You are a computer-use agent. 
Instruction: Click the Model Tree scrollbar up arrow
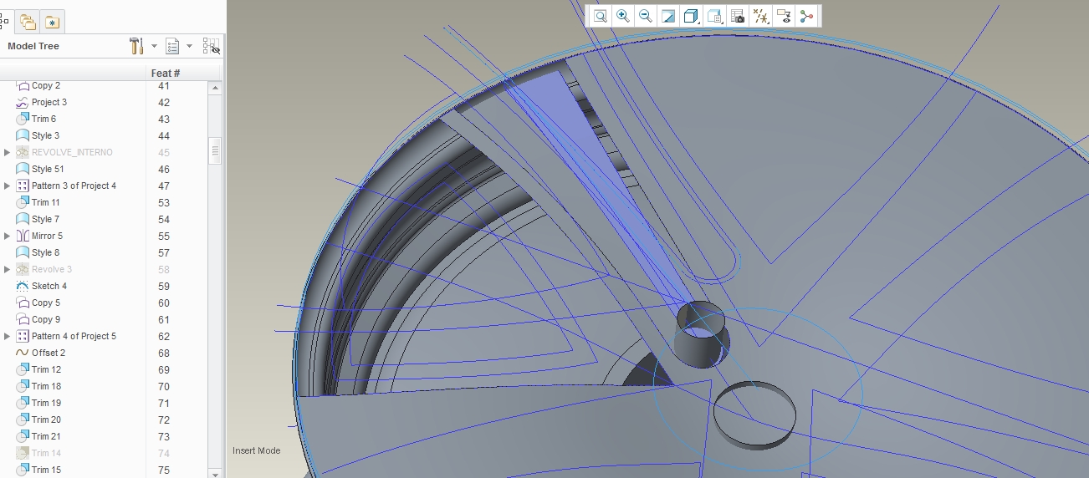(x=215, y=88)
